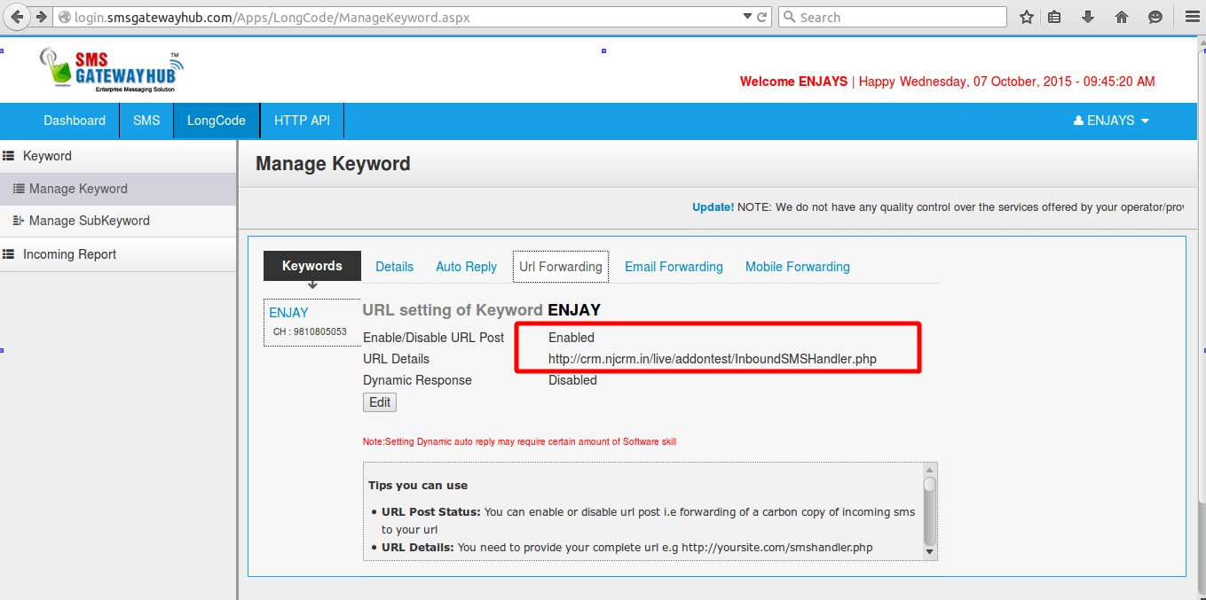Screen dimensions: 1206x600
Task: Click the tips box scroll down arrow
Action: click(x=930, y=551)
